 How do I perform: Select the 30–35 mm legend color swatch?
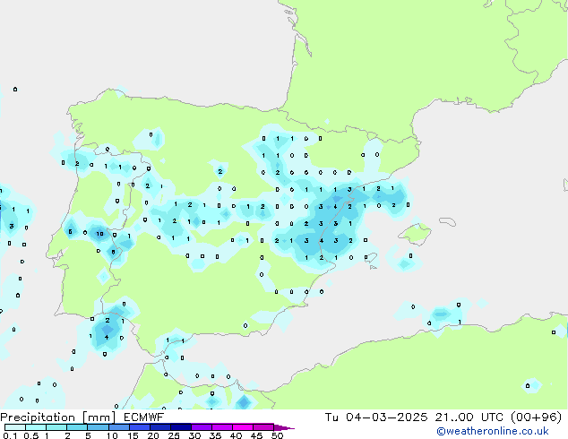pos(201,427)
